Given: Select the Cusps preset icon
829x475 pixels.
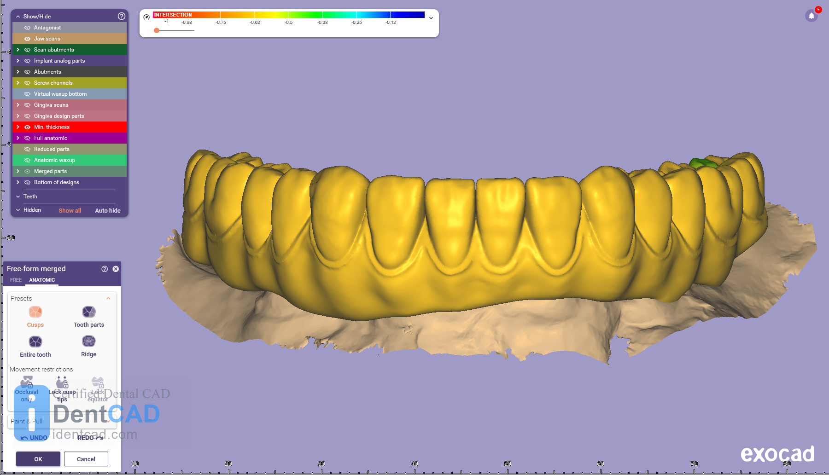Looking at the screenshot, I should 35,312.
